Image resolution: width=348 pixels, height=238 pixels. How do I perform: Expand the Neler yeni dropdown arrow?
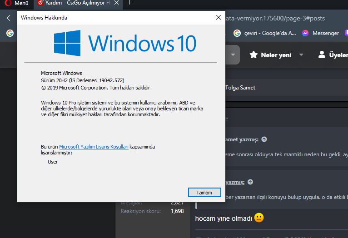coord(301,55)
